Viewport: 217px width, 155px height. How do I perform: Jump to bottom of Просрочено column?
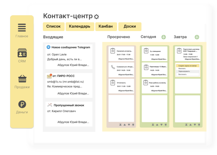tap(133, 125)
